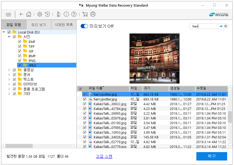Uncheck the Local Disk (D:) checkbox
The image size is (234, 165).
point(9,32)
